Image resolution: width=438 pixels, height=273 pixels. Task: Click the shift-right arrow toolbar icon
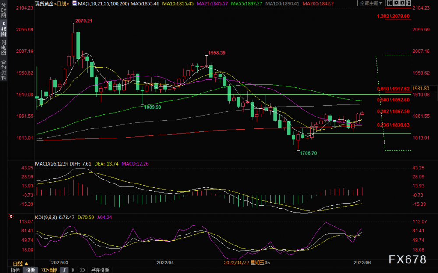408,3
